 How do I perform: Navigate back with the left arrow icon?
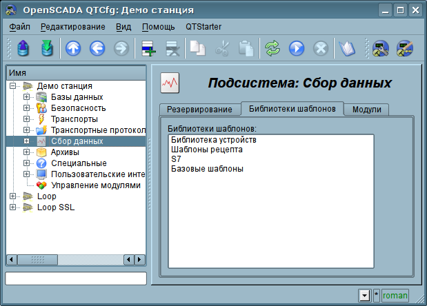97,48
